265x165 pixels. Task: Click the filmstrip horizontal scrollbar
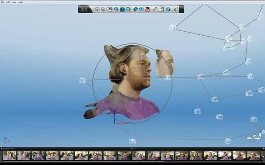[83, 162]
